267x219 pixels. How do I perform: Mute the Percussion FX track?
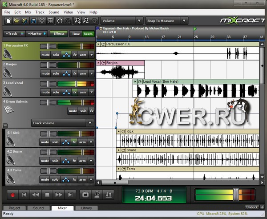45,55
